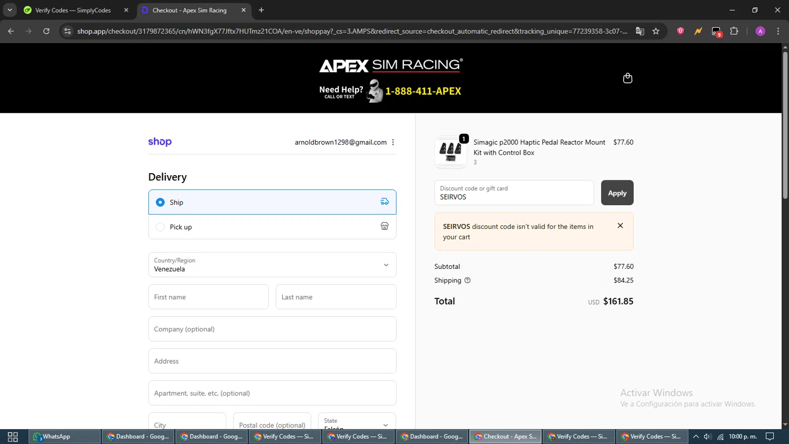This screenshot has height=444, width=789.
Task: Open a new browser tab
Action: pos(261,10)
